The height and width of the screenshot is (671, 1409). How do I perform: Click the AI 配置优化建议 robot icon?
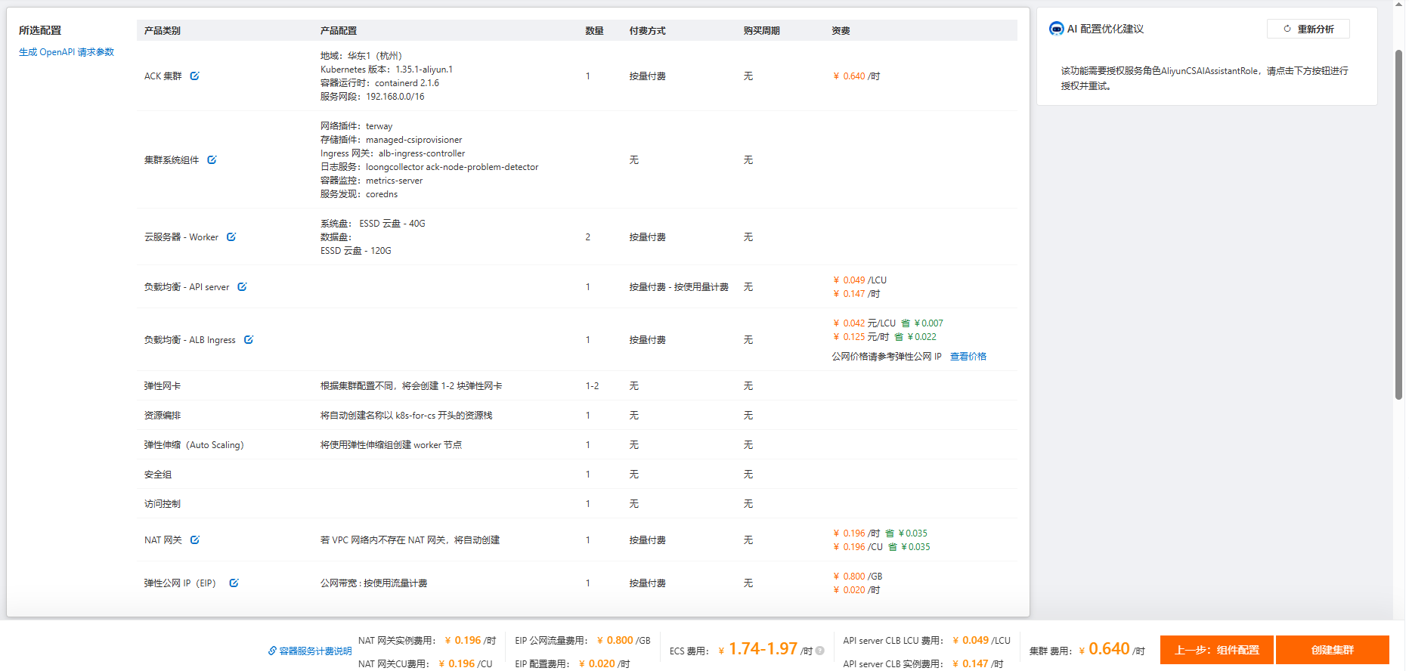click(x=1056, y=29)
